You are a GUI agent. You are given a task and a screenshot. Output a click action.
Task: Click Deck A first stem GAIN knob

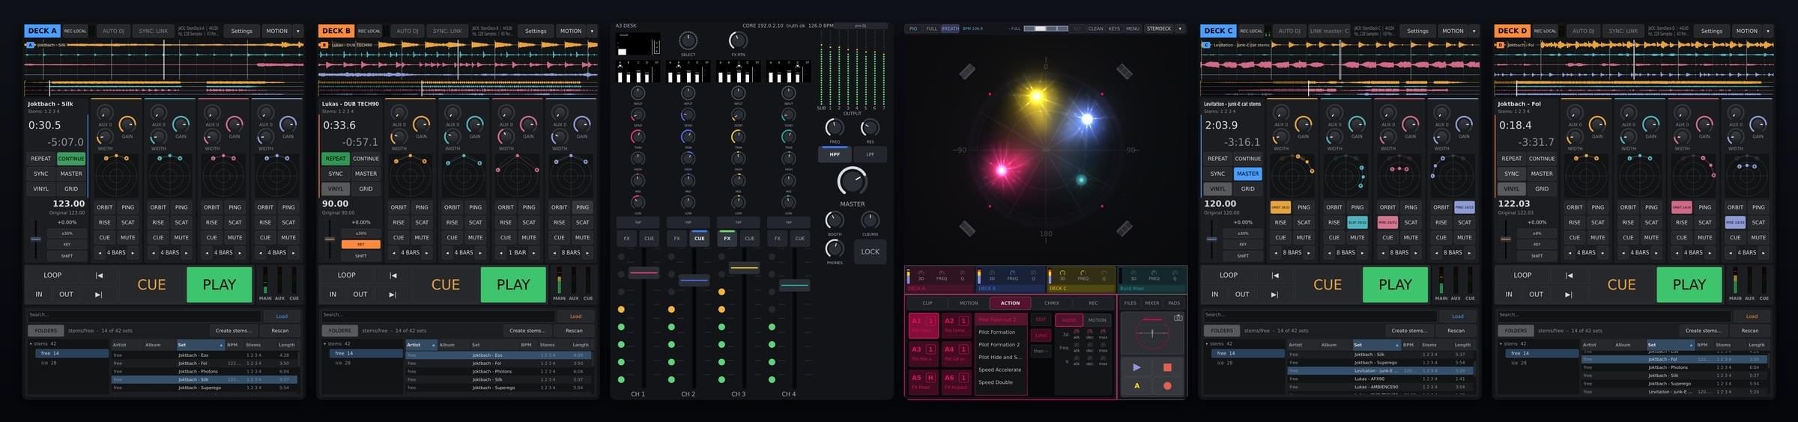[127, 123]
